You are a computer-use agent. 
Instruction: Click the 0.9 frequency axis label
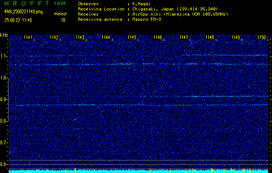(3, 99)
